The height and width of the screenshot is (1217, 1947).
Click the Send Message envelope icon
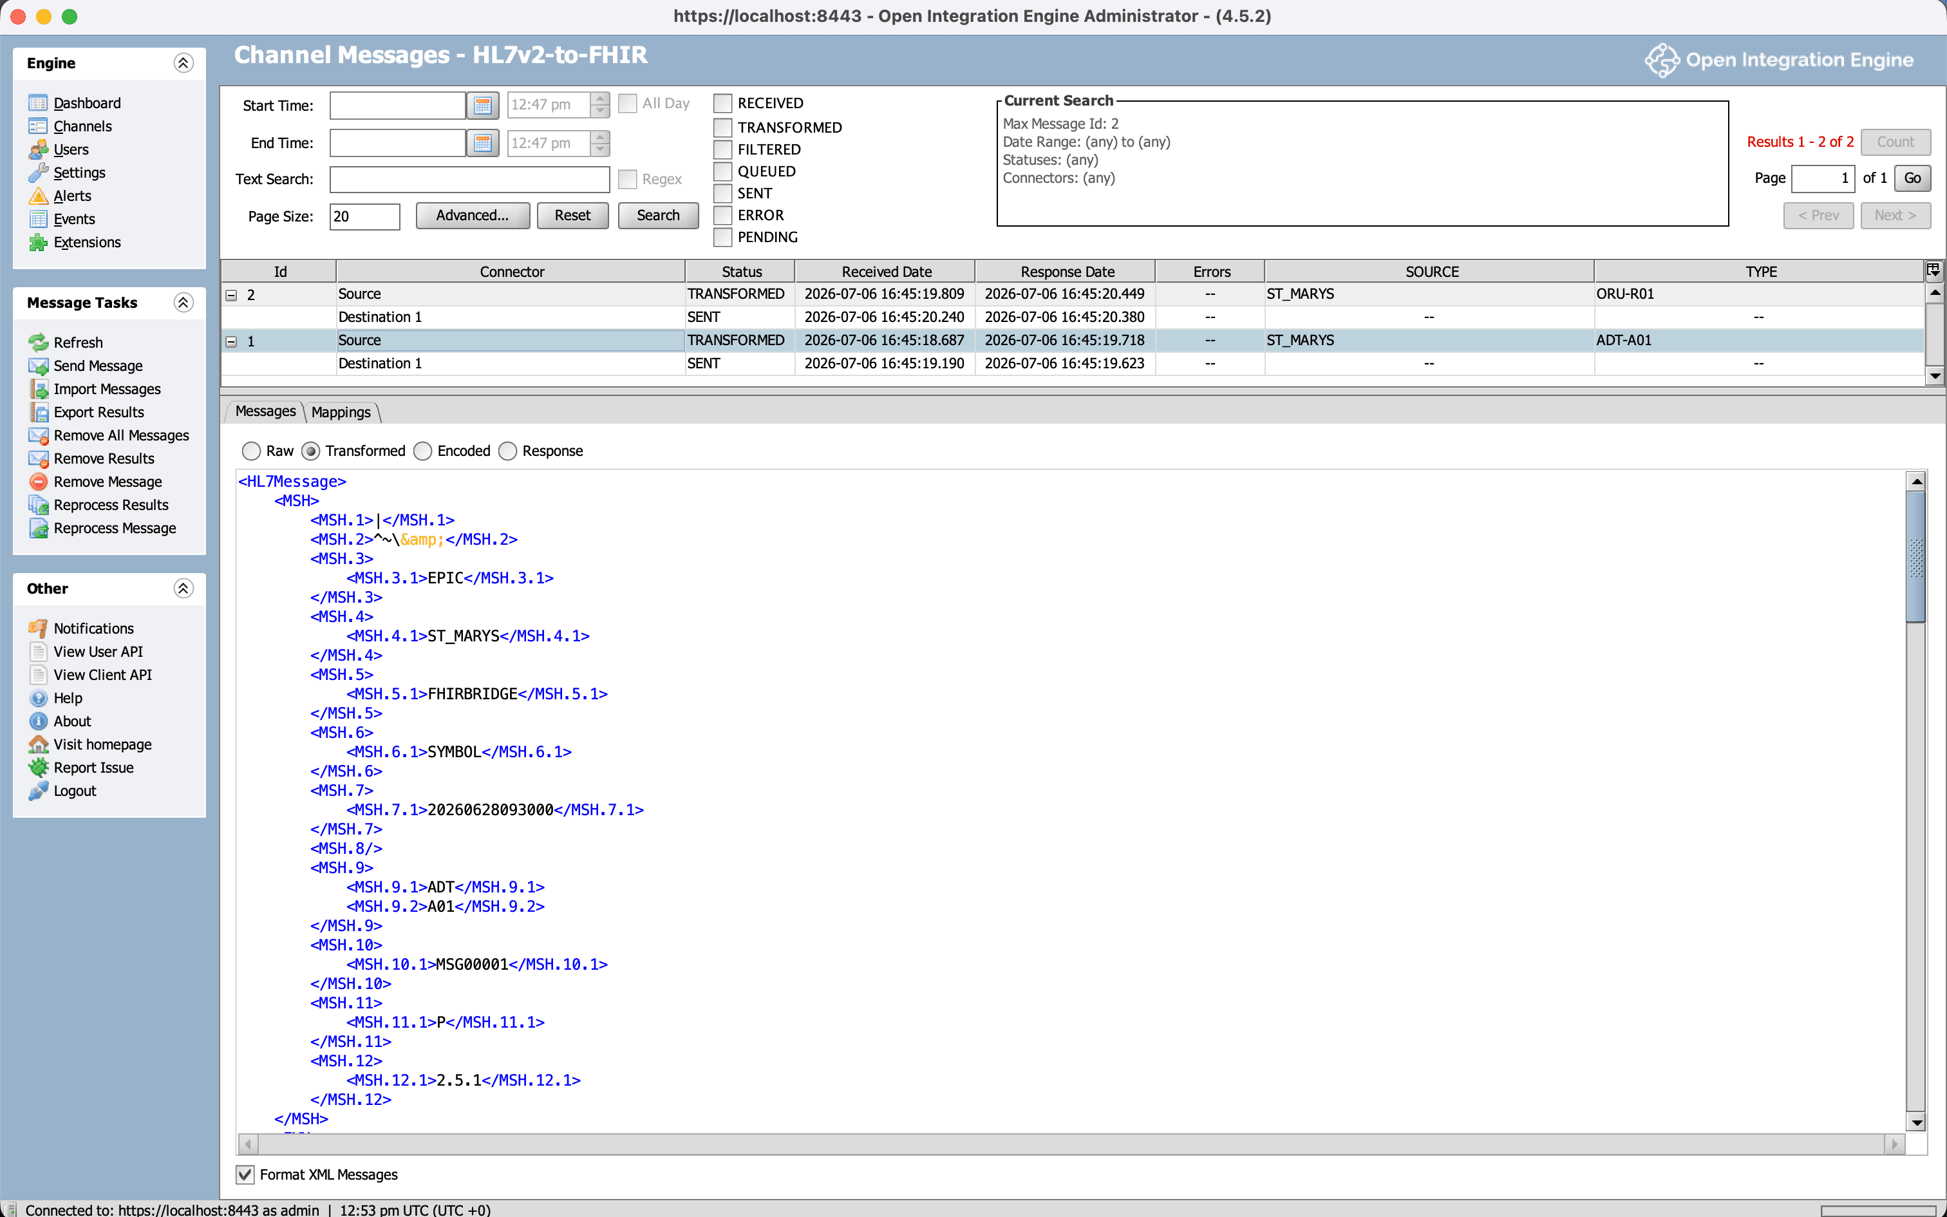[x=38, y=366]
